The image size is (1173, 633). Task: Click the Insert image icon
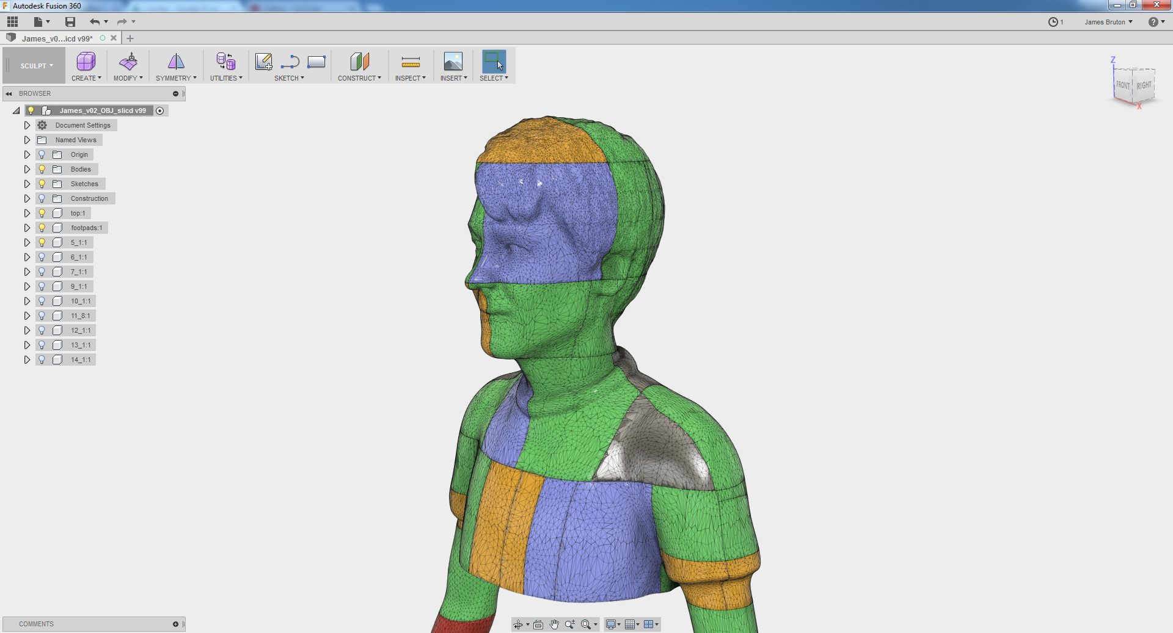tap(453, 62)
